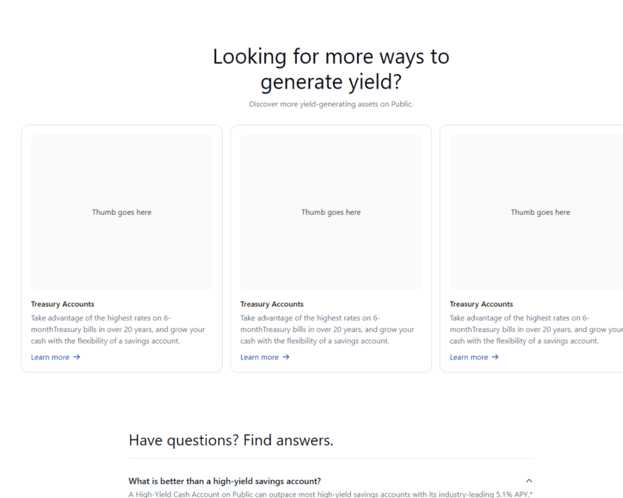The image size is (623, 498).
Task: Select the third card's 'Treasury Accounts' title
Action: [481, 304]
